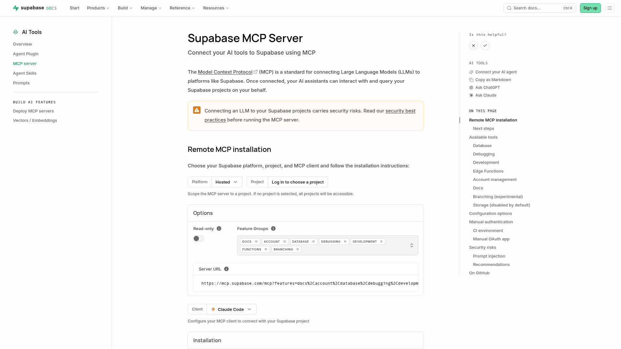This screenshot has width=621, height=349.
Task: Jump to Manual authentication section
Action: click(491, 222)
